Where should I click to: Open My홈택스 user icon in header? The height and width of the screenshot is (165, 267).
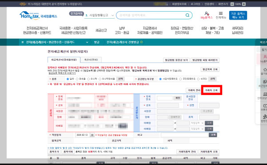pos(207,13)
